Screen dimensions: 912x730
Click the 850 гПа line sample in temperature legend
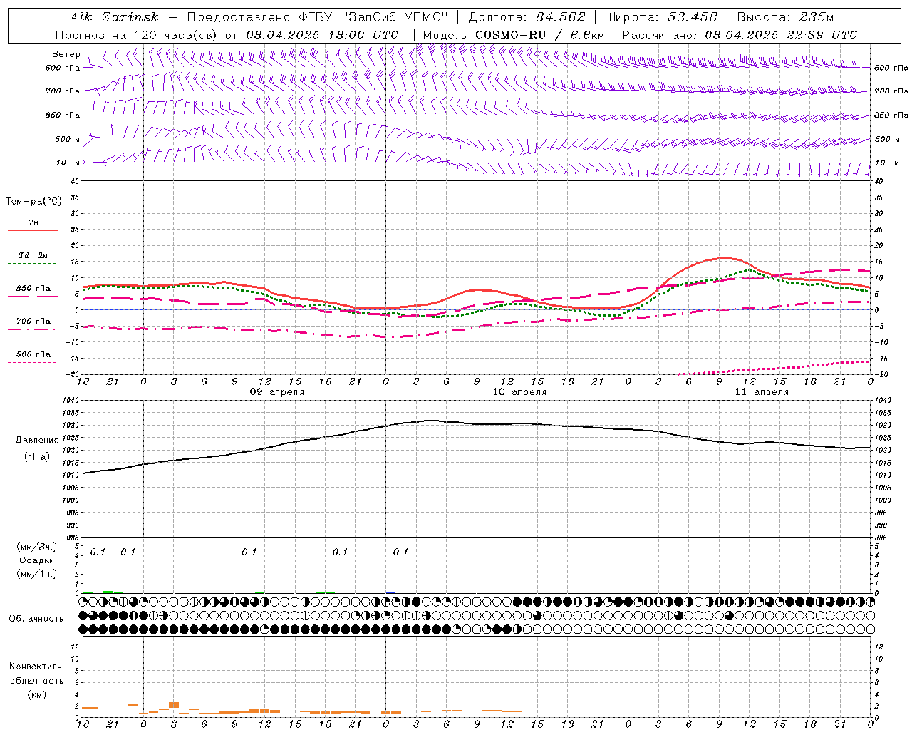(33, 296)
